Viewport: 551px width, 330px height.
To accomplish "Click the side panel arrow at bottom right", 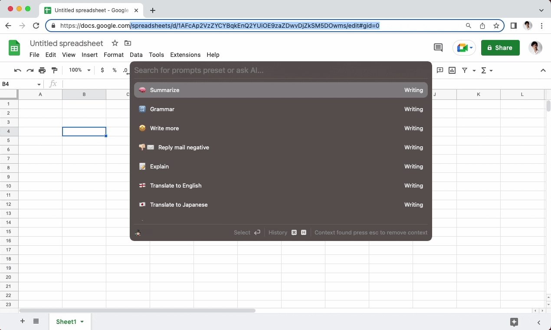I will (x=539, y=322).
